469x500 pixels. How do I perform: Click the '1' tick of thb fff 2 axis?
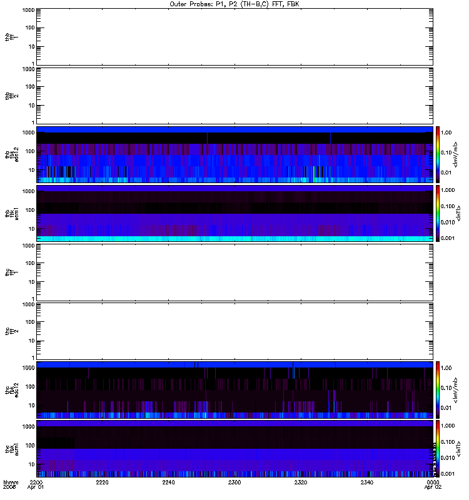[33, 122]
